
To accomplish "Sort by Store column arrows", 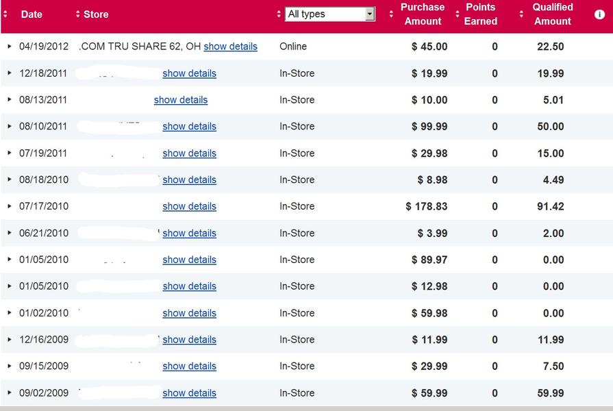I will coord(77,14).
